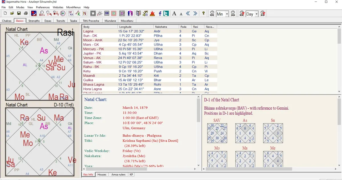Viewport: 342px width, 180px height.
Task: Click the Pada column header
Action: pos(185,27)
